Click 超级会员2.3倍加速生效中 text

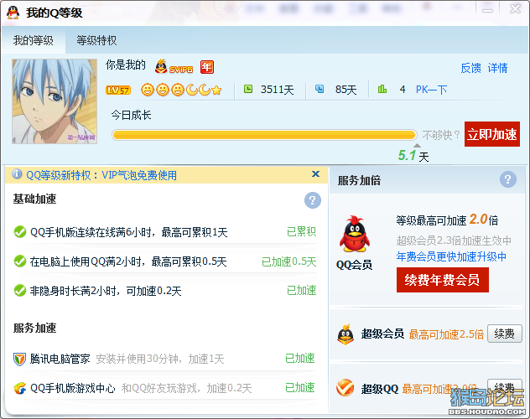[x=454, y=241]
